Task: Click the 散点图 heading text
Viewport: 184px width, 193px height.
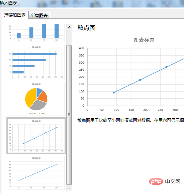Action: 86,28
